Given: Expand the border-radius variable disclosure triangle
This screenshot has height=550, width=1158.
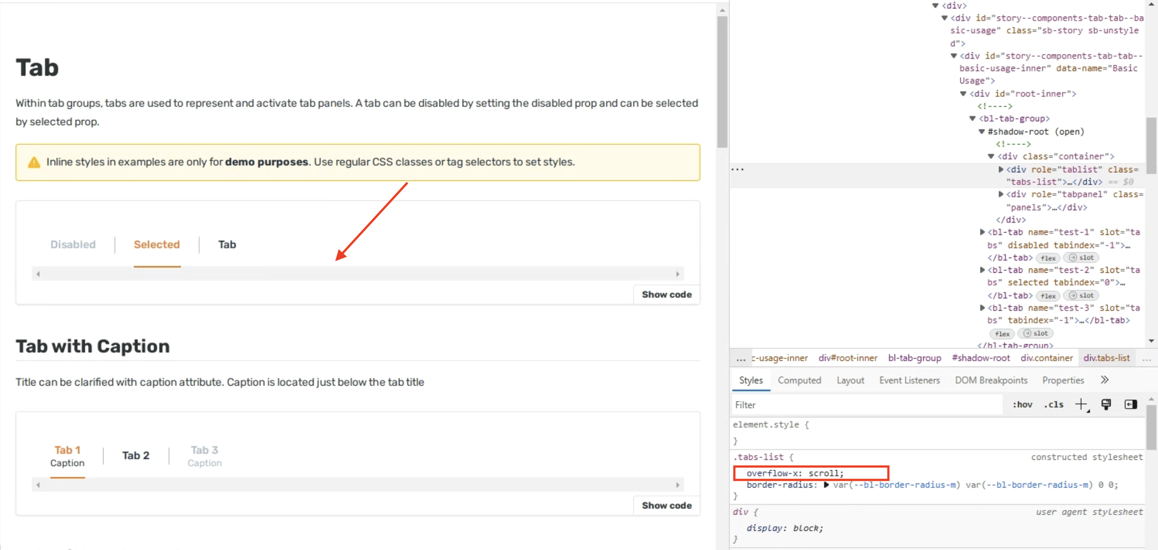Looking at the screenshot, I should 826,485.
